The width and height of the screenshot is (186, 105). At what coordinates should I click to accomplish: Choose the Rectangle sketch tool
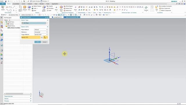pos(10,7)
